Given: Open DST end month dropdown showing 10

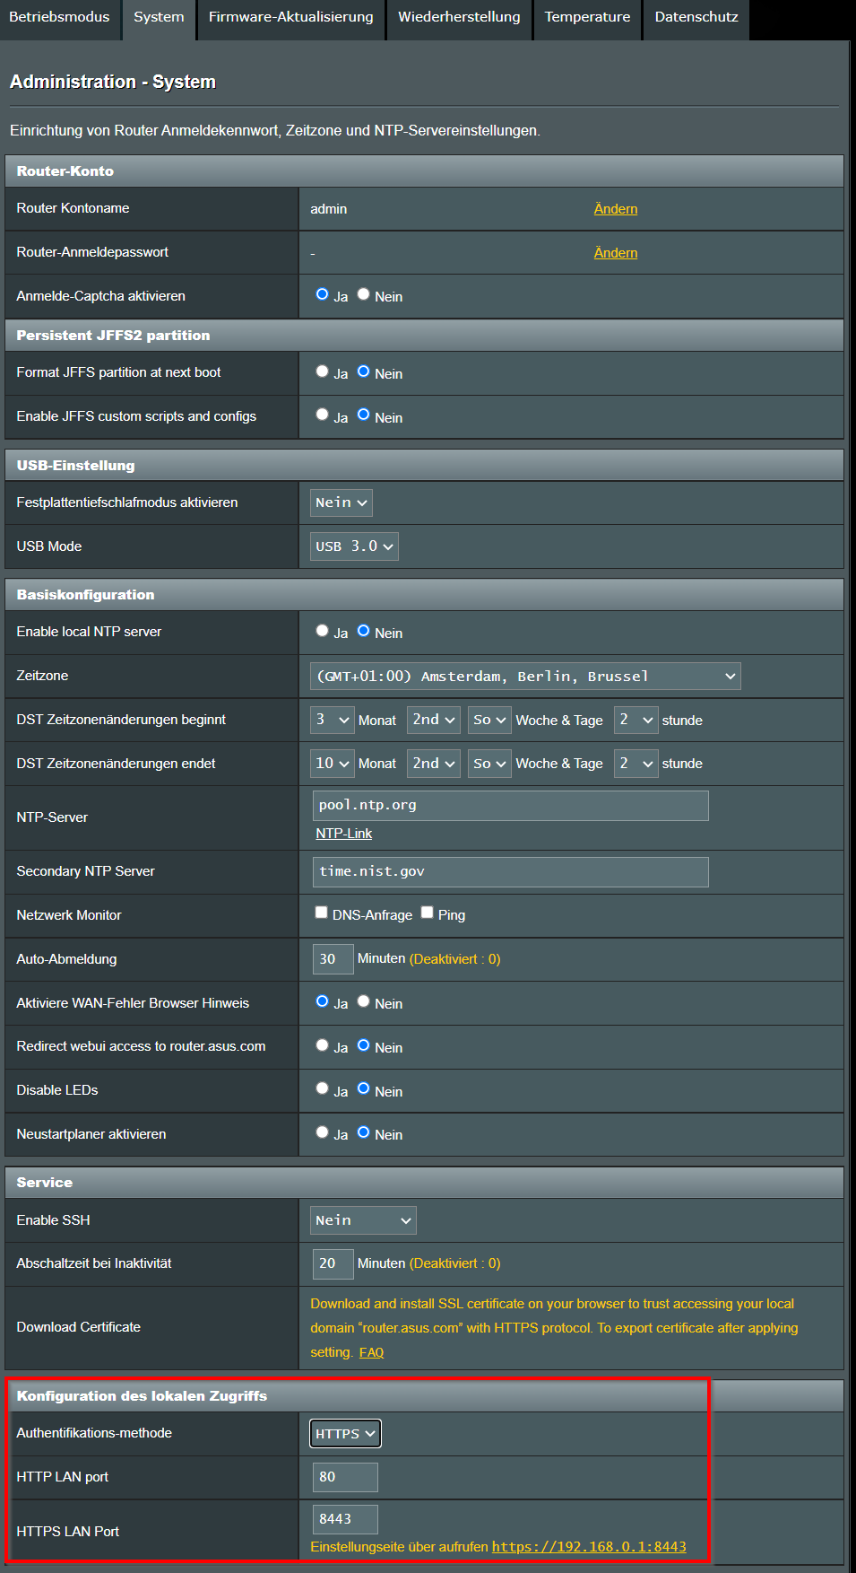Looking at the screenshot, I should [x=333, y=764].
